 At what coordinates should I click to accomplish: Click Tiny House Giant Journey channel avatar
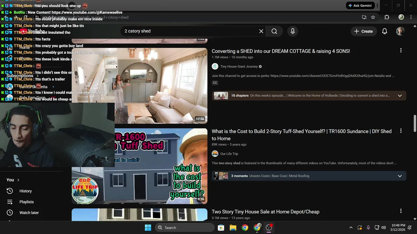[x=215, y=66]
